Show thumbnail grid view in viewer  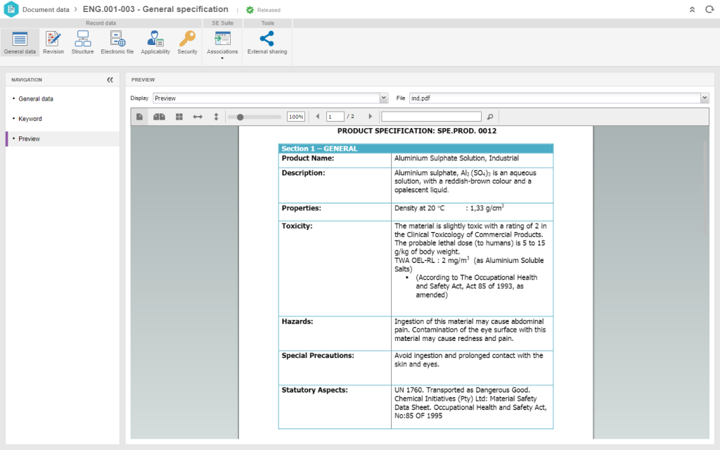[x=179, y=117]
